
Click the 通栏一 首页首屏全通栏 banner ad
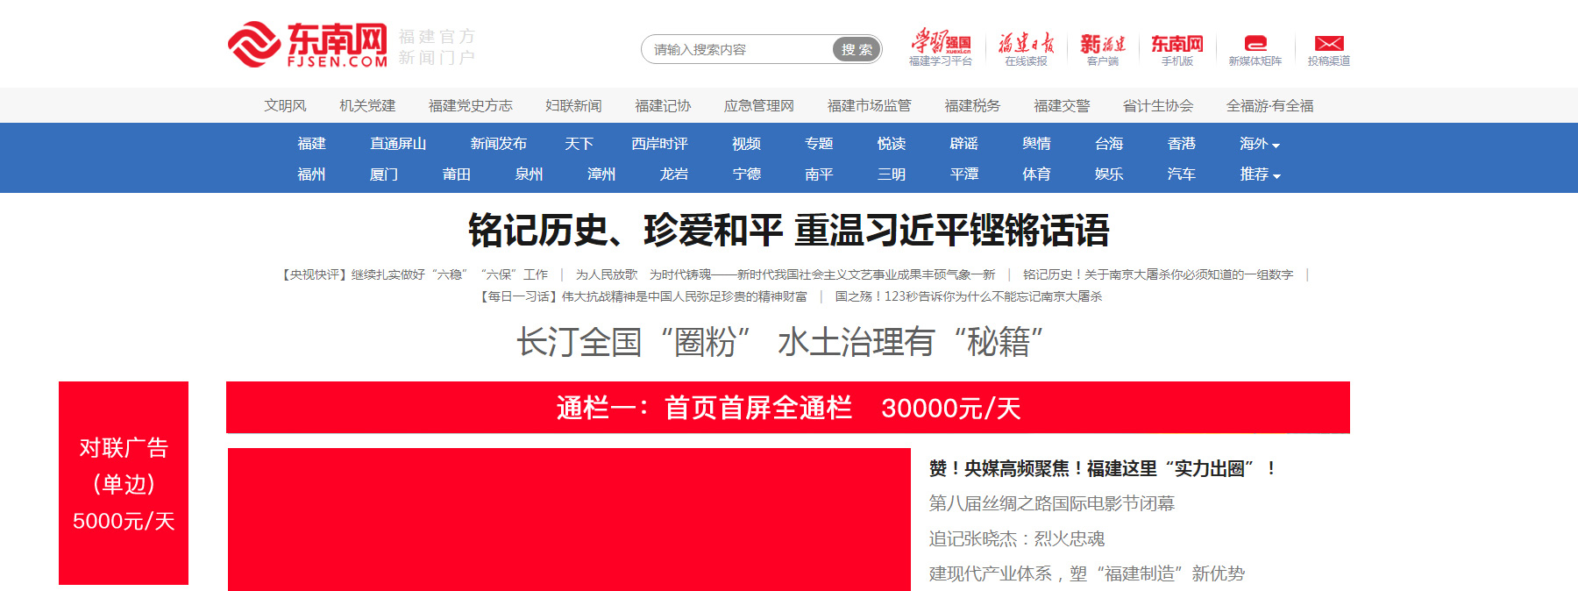(787, 408)
